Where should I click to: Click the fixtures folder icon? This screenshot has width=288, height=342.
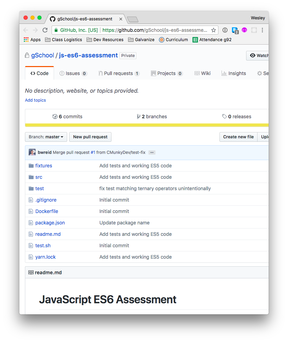point(31,166)
